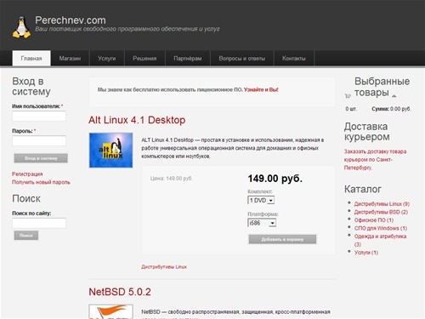Click Получить новый пароль link
425x319 pixels.
tap(41, 182)
